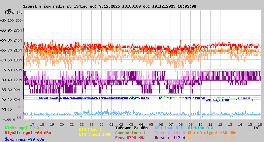Click the CINR legend entry in green
This screenshot has height=142, width=264.
click(x=22, y=128)
